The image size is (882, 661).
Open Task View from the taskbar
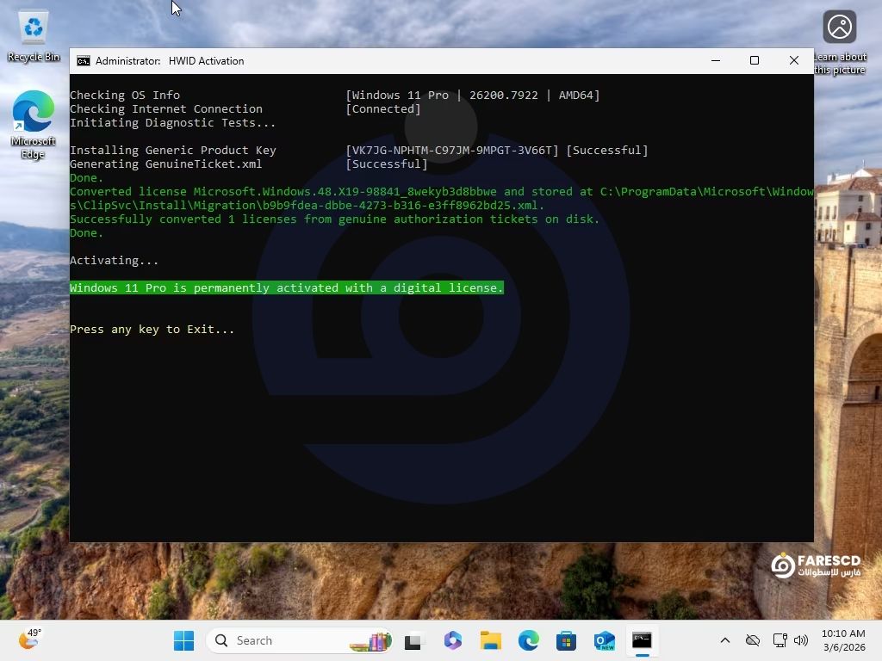click(x=415, y=640)
